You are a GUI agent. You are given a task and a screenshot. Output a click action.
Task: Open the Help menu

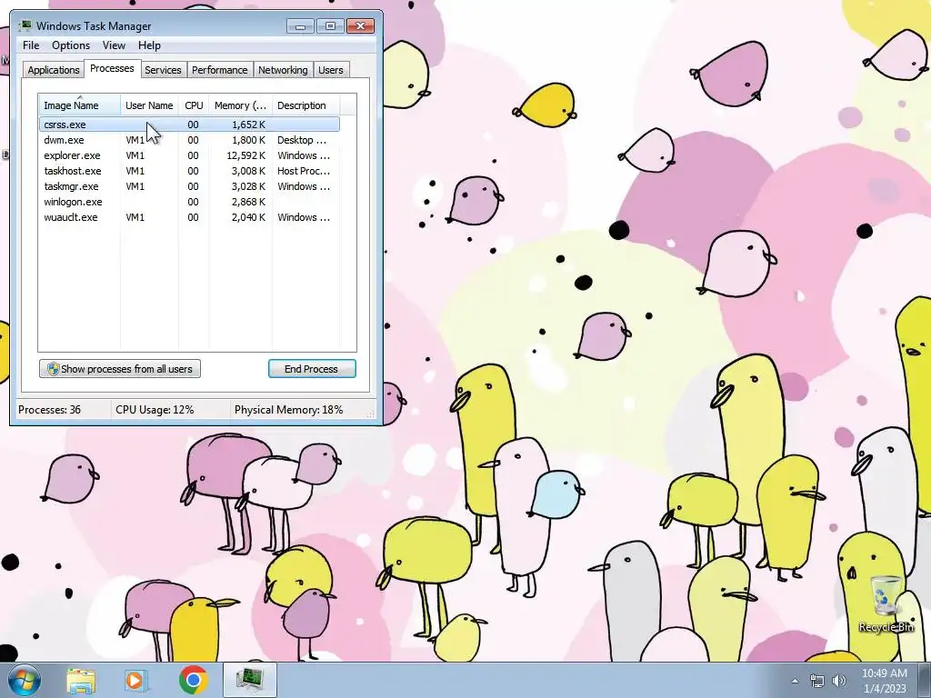click(x=149, y=45)
